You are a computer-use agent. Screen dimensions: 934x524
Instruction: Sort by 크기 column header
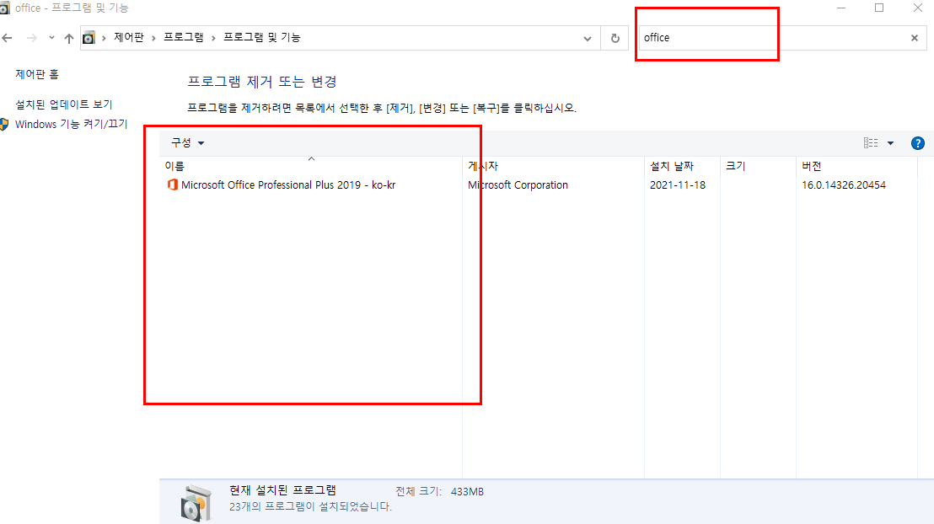tap(758, 165)
